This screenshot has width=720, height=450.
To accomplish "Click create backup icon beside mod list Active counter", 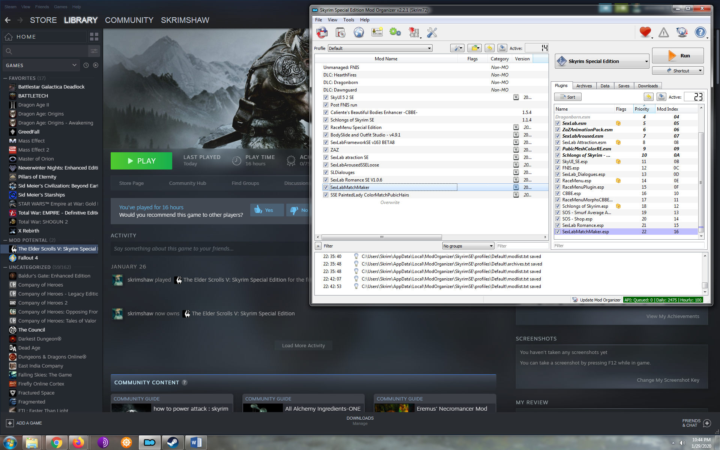I will [x=502, y=48].
